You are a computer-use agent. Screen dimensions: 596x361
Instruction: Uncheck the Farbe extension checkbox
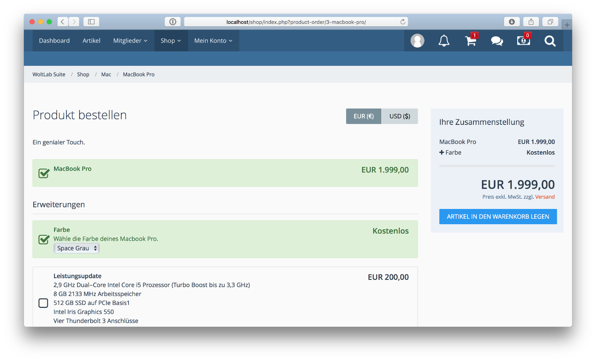coord(44,239)
